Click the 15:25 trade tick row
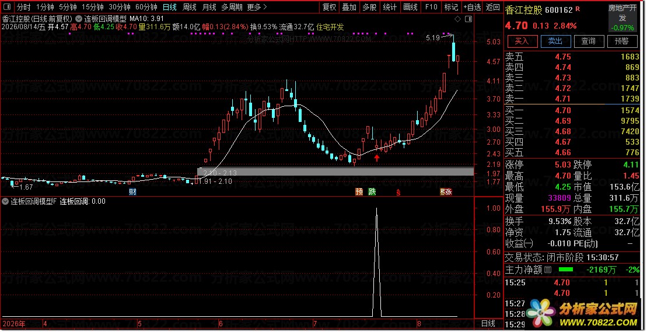 [572, 283]
